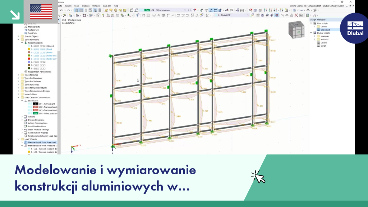The width and height of the screenshot is (368, 207).
Task: Click the Dlubal logo badge
Action: [355, 28]
